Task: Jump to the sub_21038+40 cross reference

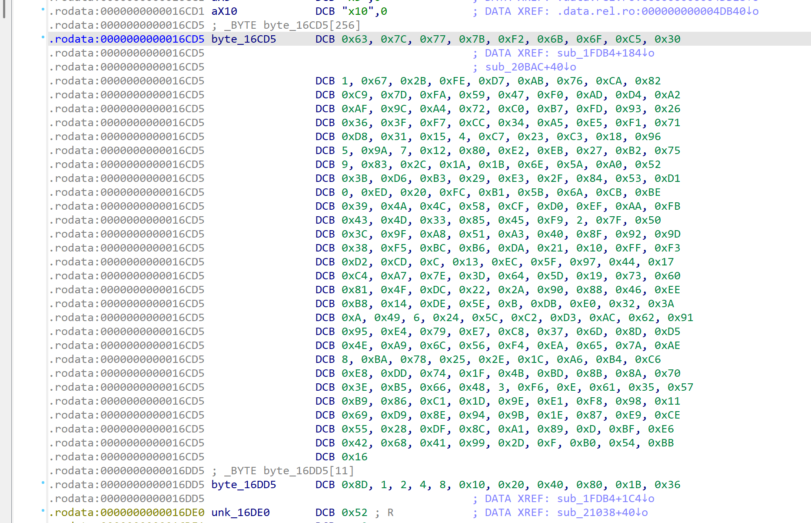Action: (602, 513)
